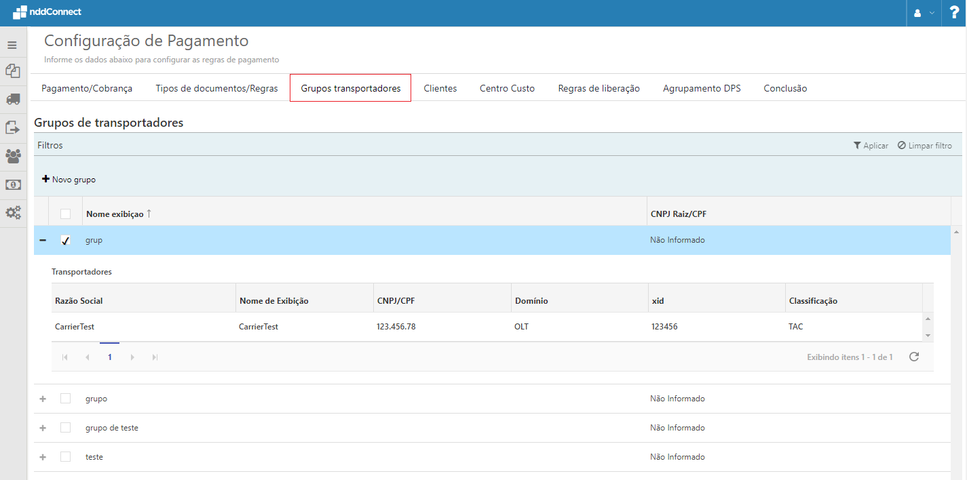Open the Regras de liberação tab

click(x=599, y=88)
